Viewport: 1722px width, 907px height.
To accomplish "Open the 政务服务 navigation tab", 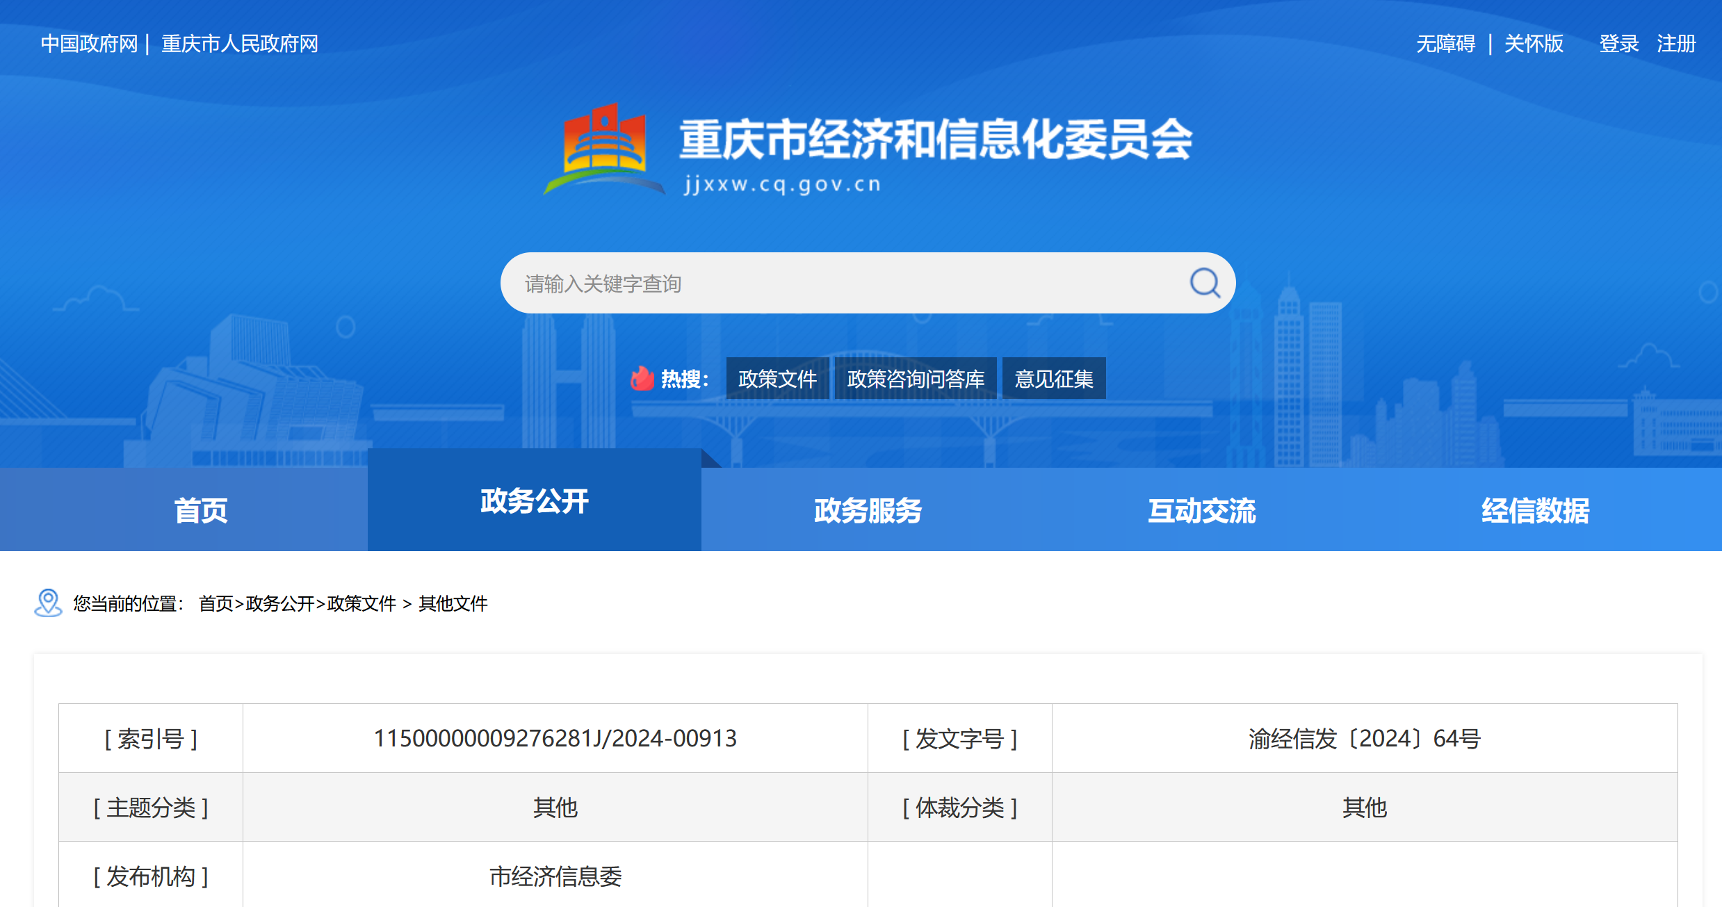I will pyautogui.click(x=868, y=511).
